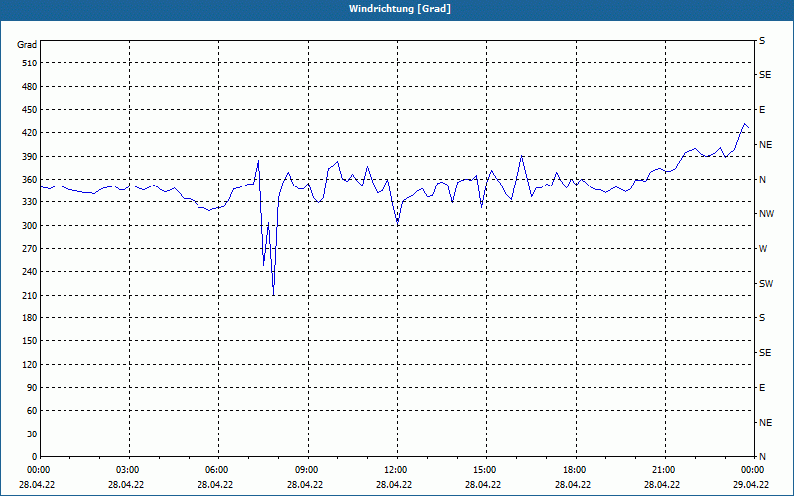Select the y-axis value "390"

(x=30, y=156)
